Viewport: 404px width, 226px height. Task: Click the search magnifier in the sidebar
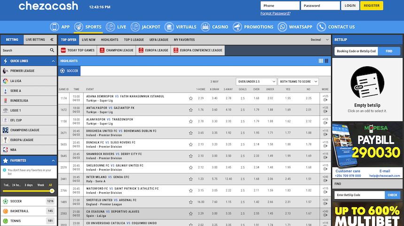(x=52, y=50)
